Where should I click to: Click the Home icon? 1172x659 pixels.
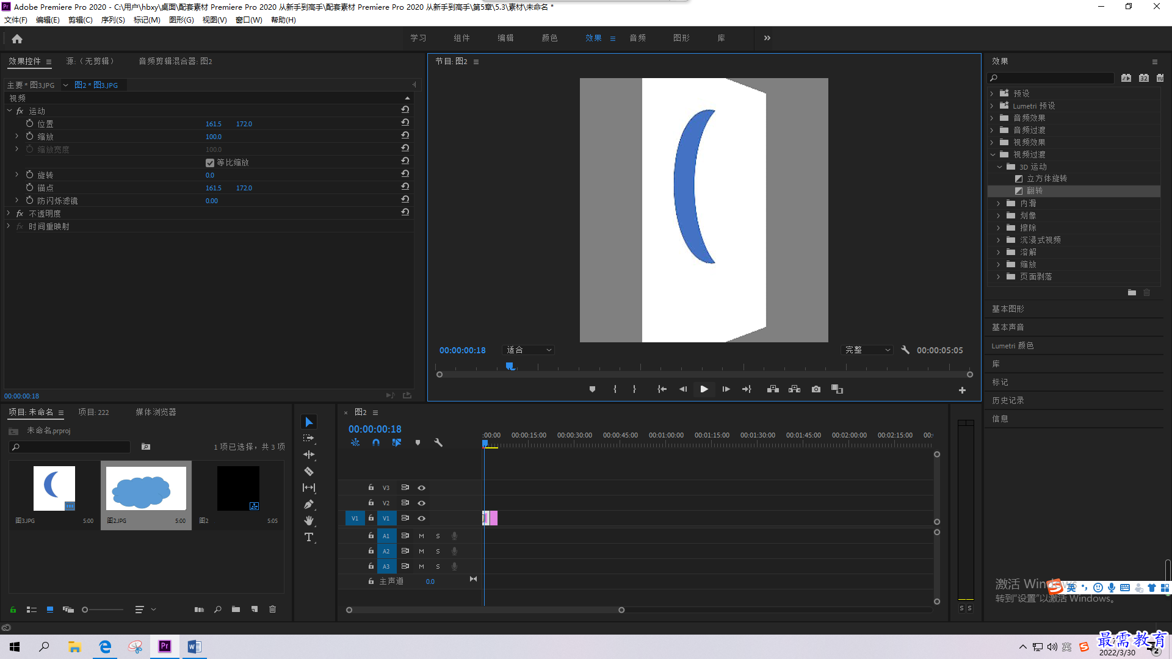17,38
